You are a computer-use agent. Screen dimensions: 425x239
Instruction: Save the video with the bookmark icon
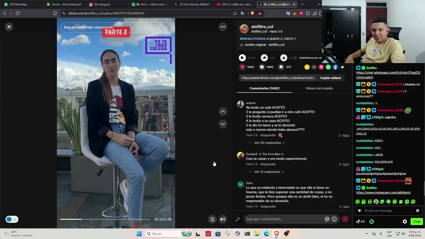281,67
